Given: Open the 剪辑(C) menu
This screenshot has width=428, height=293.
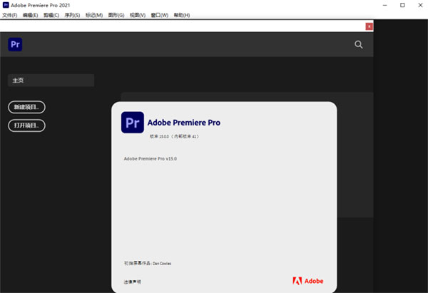Looking at the screenshot, I should [x=51, y=15].
